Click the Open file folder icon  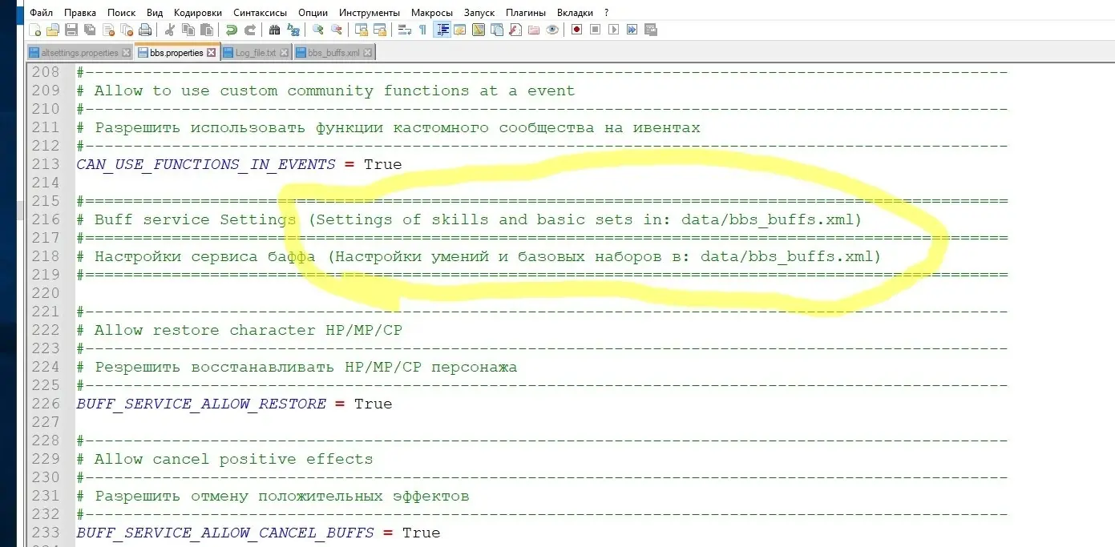[53, 30]
